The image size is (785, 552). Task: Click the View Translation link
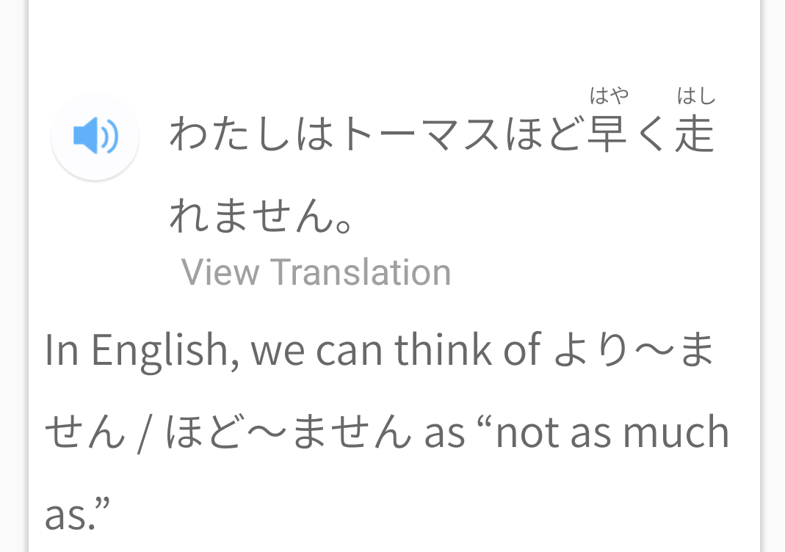(316, 272)
